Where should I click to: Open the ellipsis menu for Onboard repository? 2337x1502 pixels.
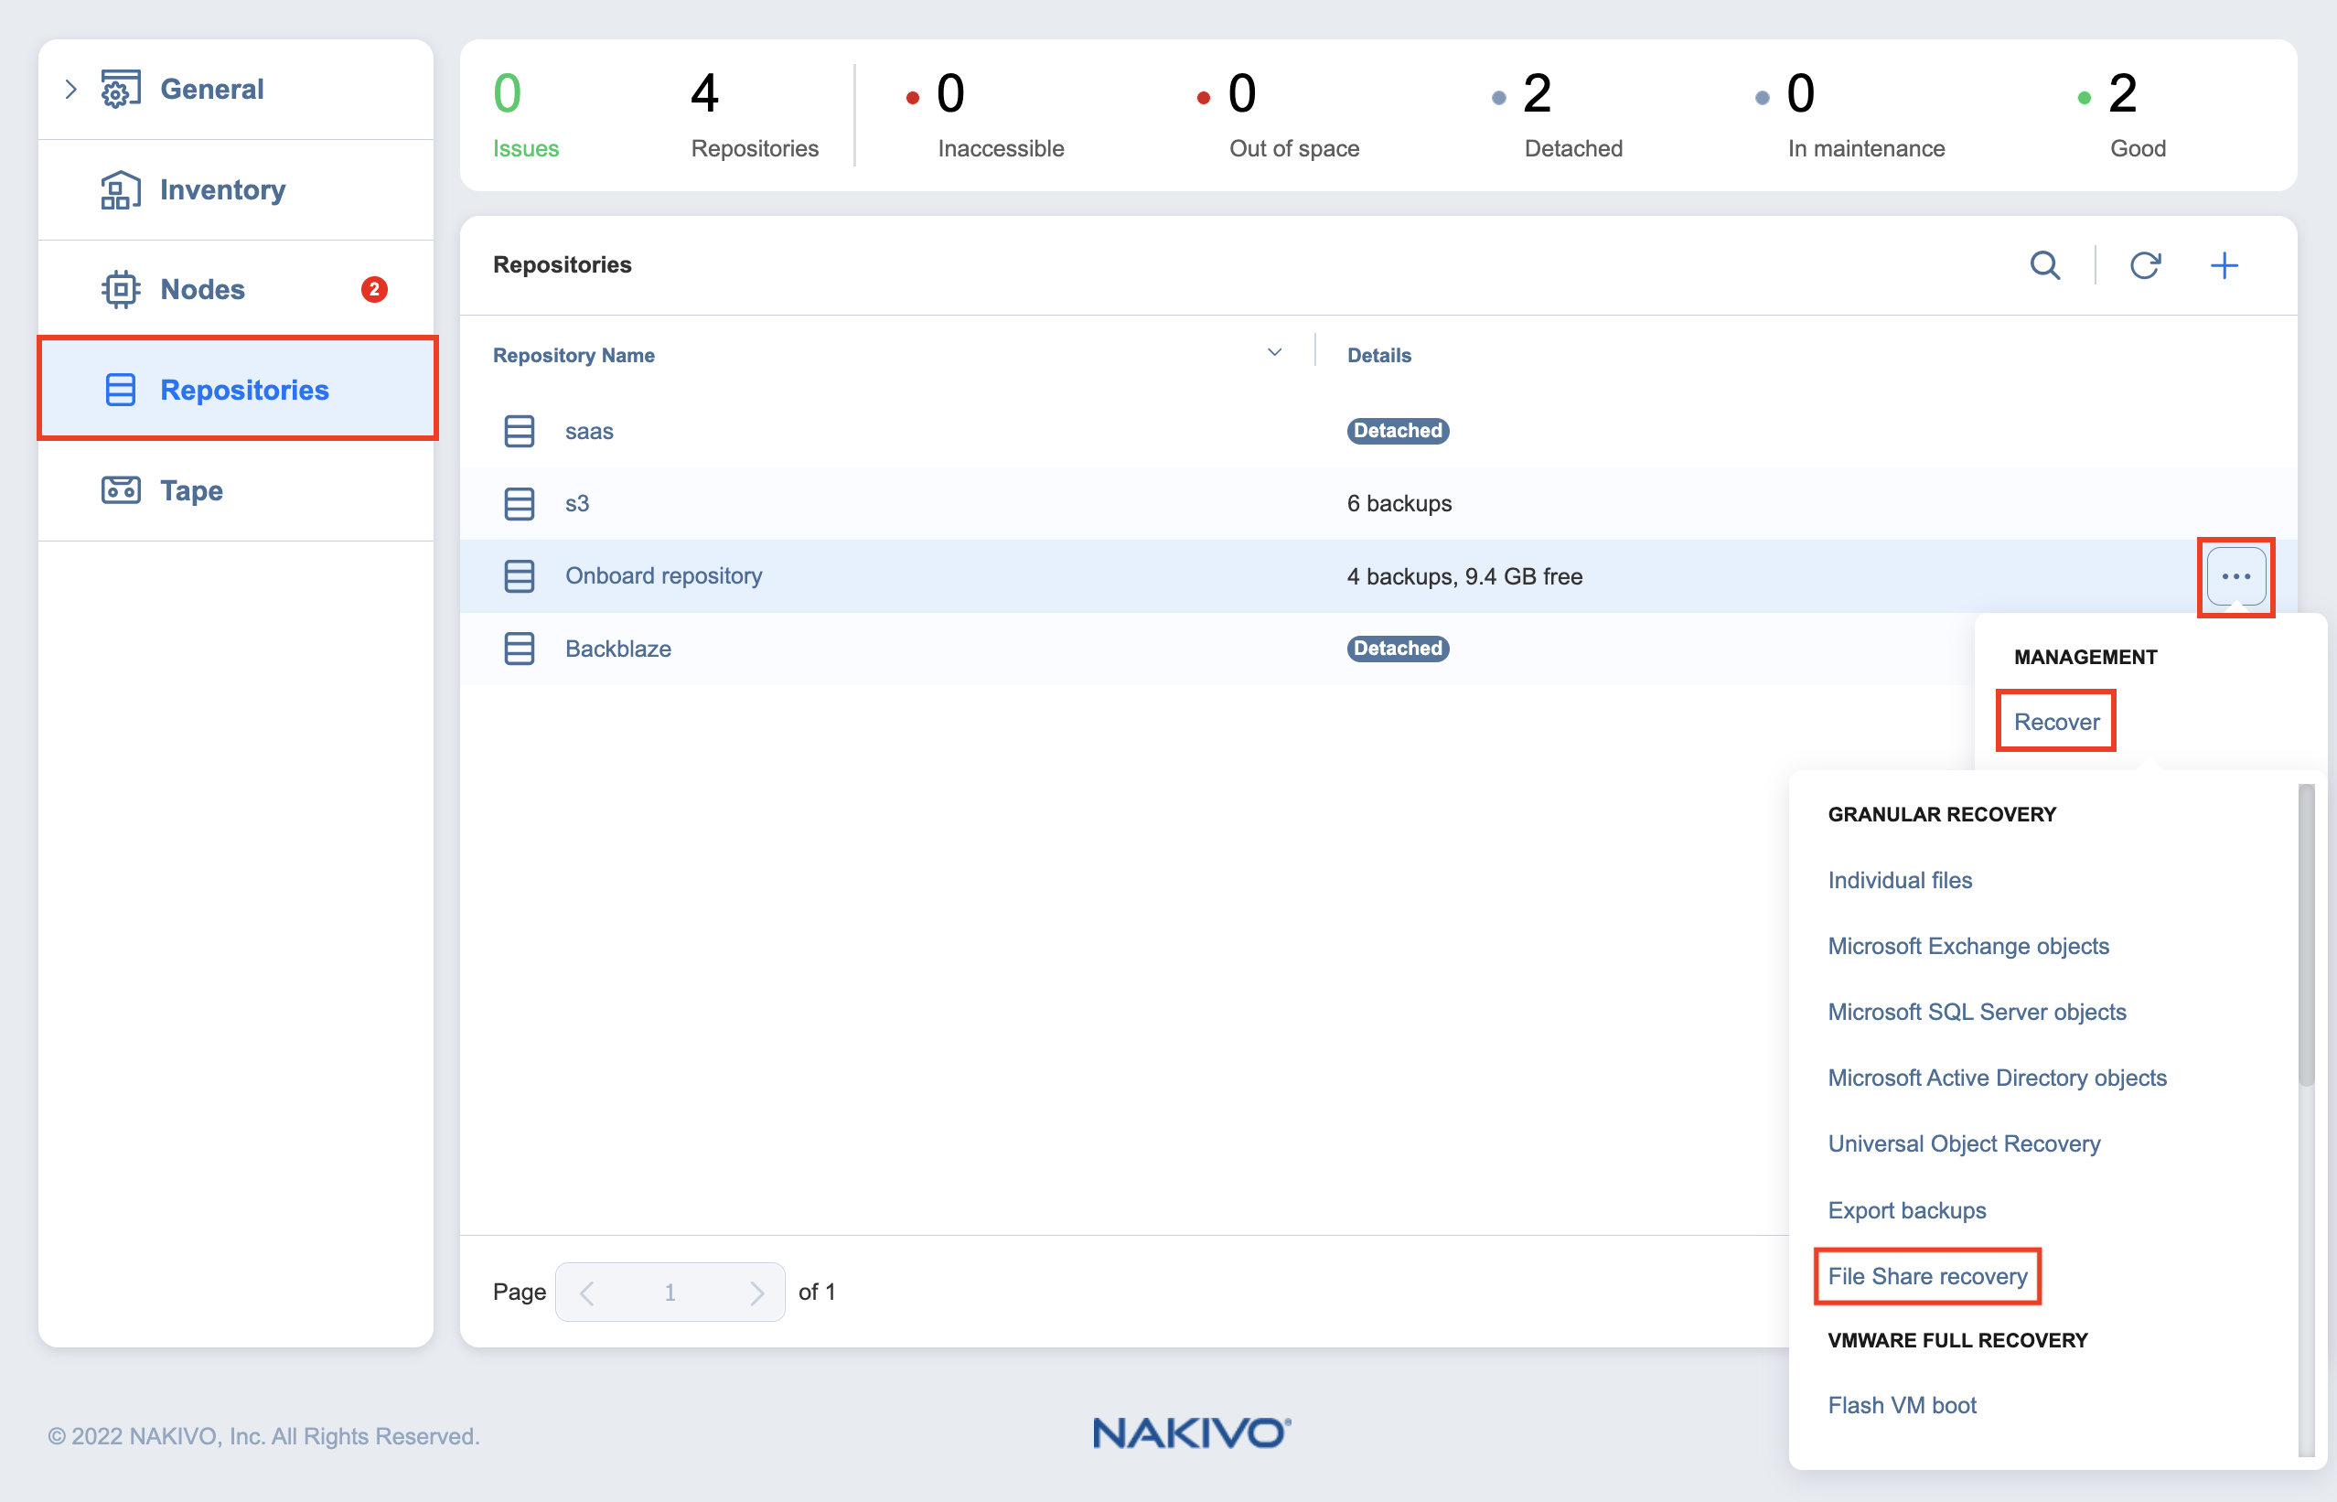[x=2235, y=576]
